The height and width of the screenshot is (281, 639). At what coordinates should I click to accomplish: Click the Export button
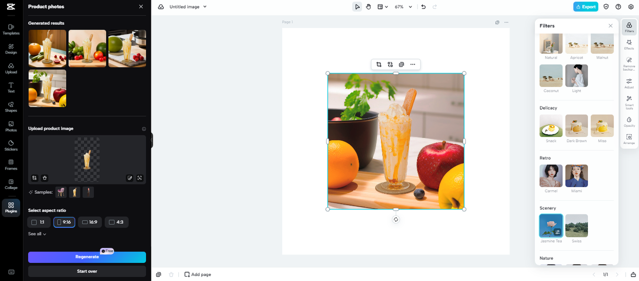585,7
